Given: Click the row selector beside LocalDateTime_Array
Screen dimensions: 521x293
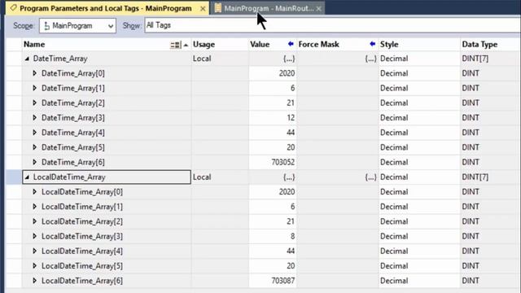Looking at the screenshot, I should point(14,177).
